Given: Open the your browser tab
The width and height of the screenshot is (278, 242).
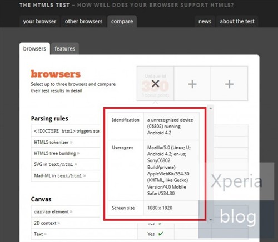Looking at the screenshot, I should 39,21.
